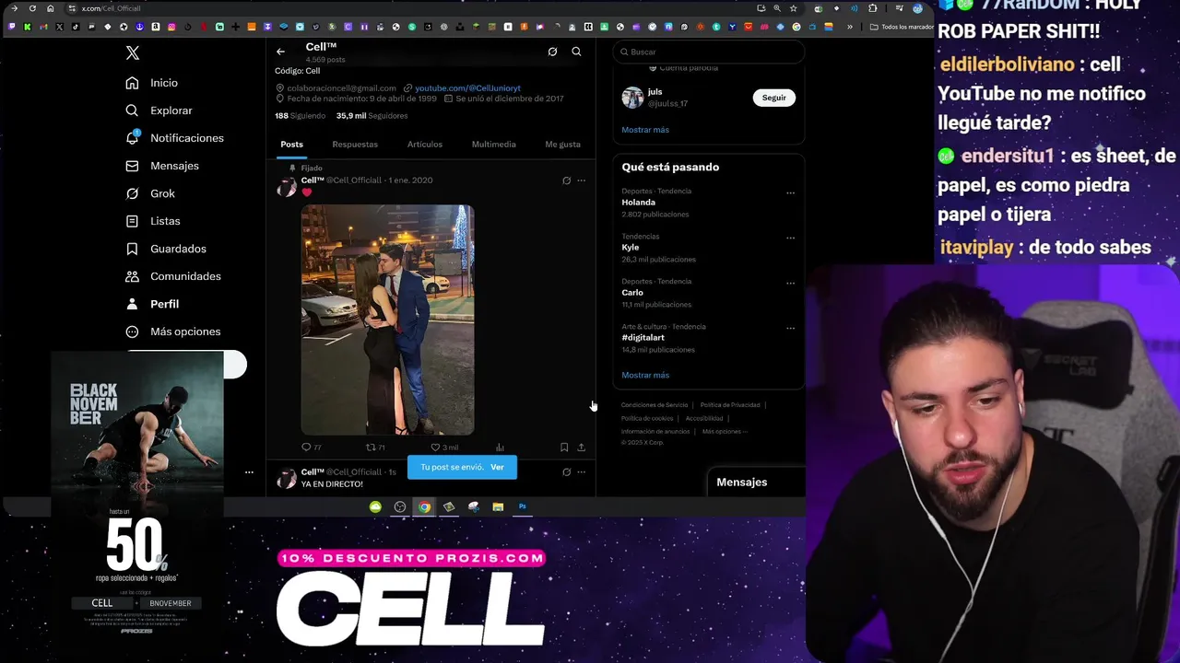Open the 188 Siguiendo list

tap(300, 116)
